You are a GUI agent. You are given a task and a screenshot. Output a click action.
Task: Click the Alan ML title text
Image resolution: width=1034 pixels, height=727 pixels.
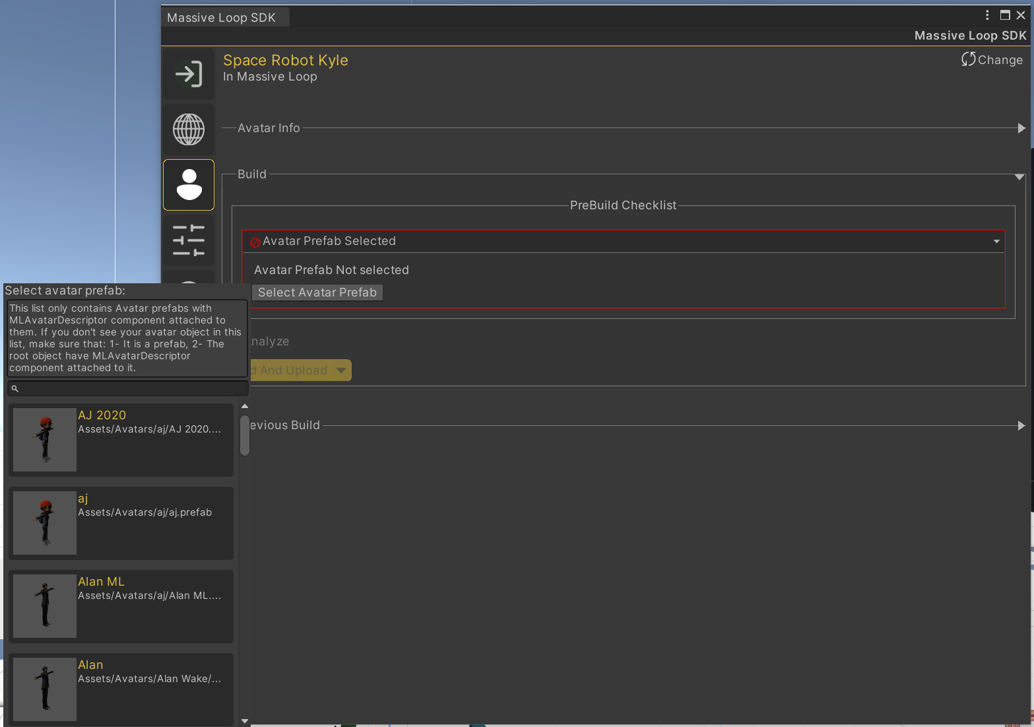(101, 582)
